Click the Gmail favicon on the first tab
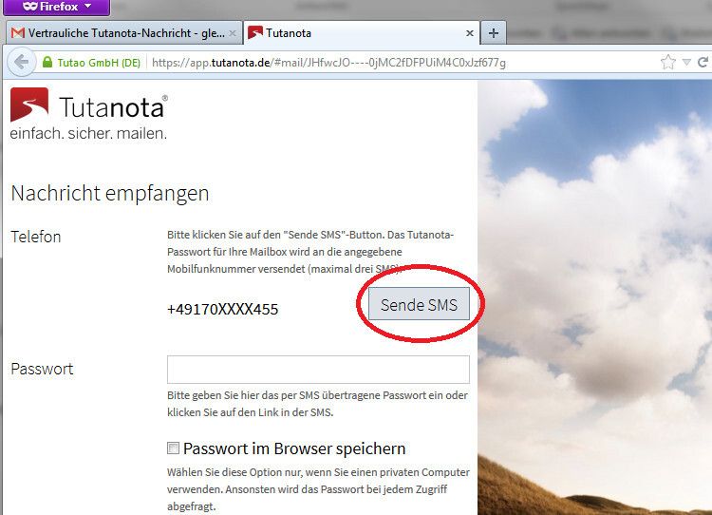712x515 pixels. tap(18, 33)
